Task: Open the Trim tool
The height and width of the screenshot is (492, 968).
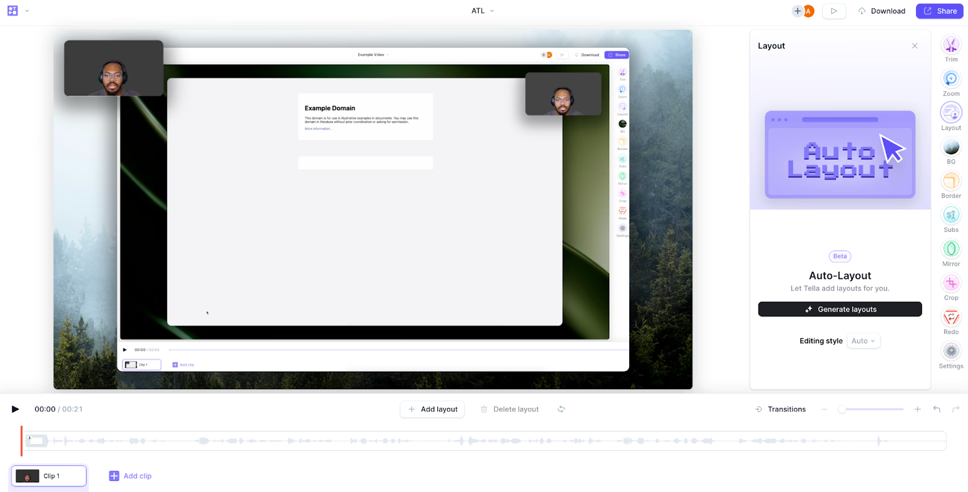Action: [951, 48]
